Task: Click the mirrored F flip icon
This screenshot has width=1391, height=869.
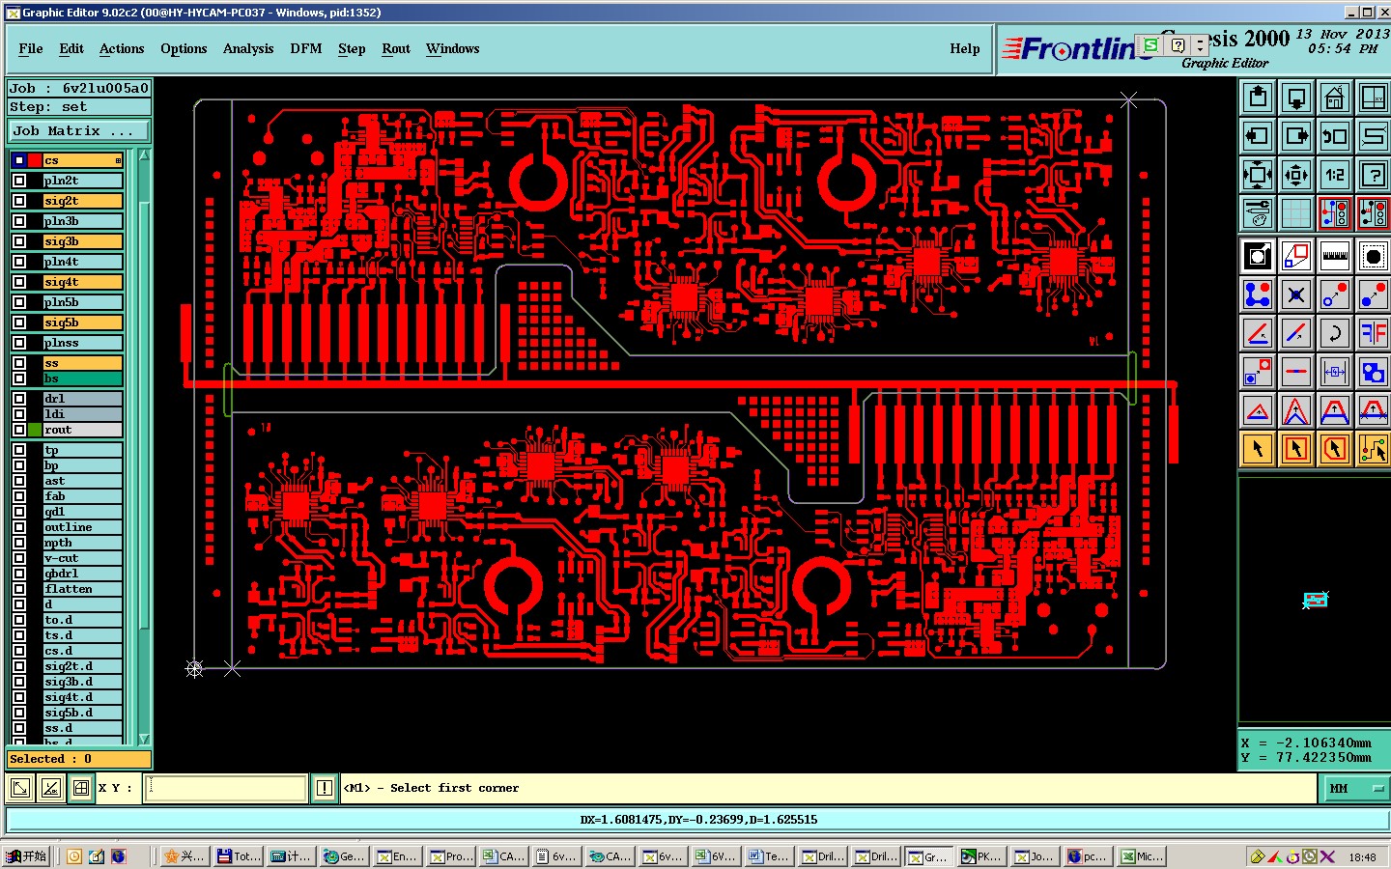Action: [x=1374, y=333]
